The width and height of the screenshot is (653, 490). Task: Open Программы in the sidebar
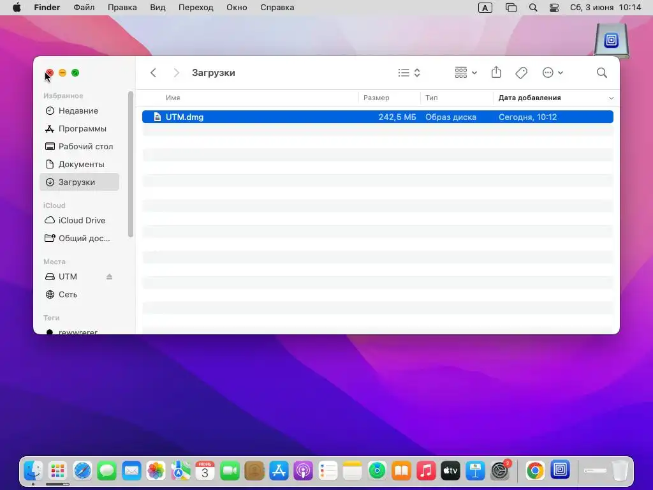[x=79, y=129]
